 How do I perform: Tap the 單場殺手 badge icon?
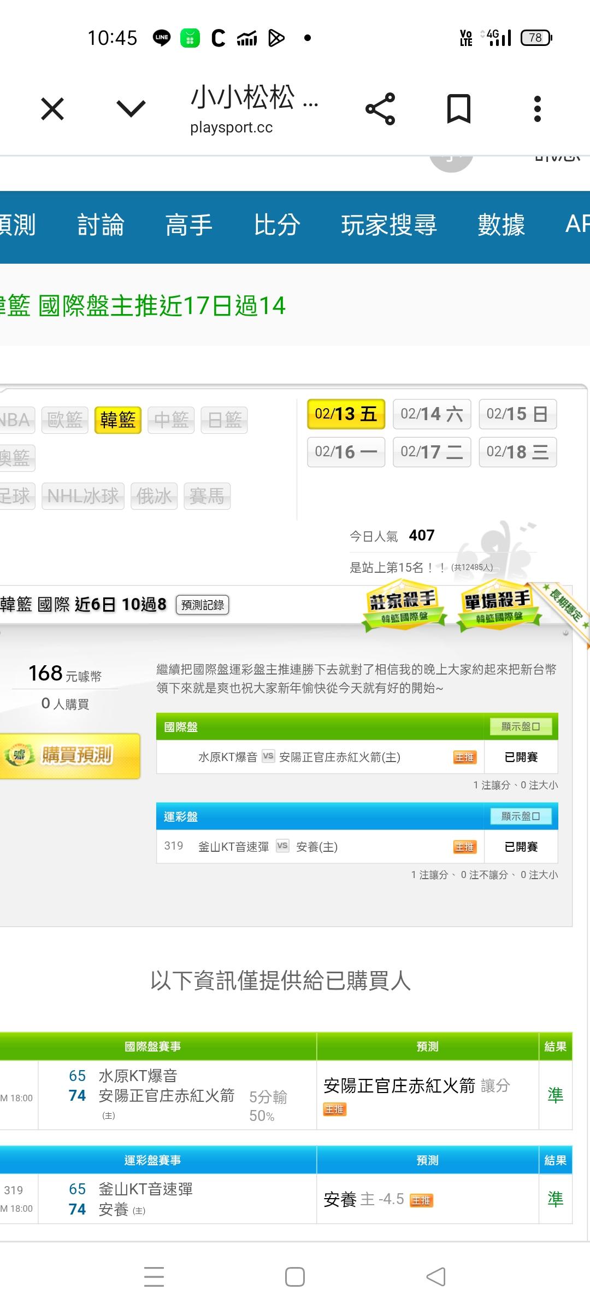[498, 606]
